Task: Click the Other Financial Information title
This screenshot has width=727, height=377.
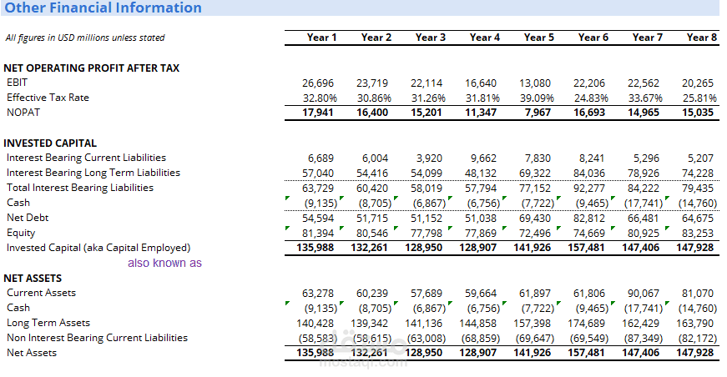Action: 103,8
